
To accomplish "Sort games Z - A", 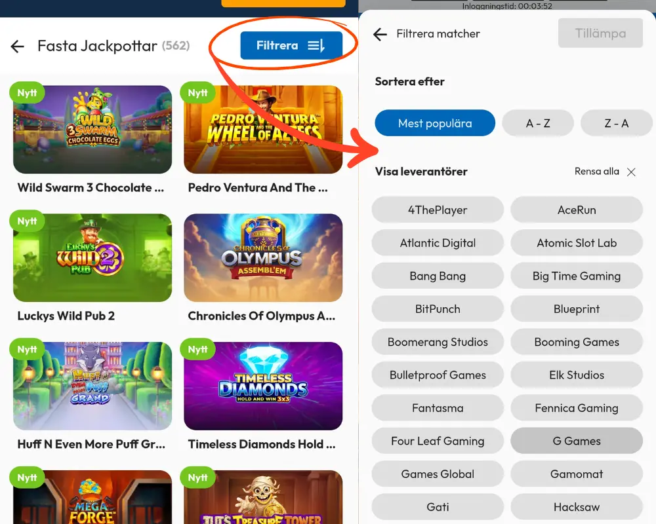I will point(616,123).
